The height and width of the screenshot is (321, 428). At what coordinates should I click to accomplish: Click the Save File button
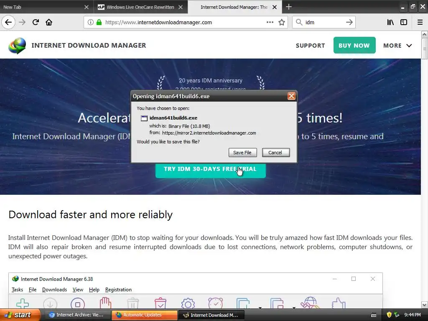tap(242, 153)
